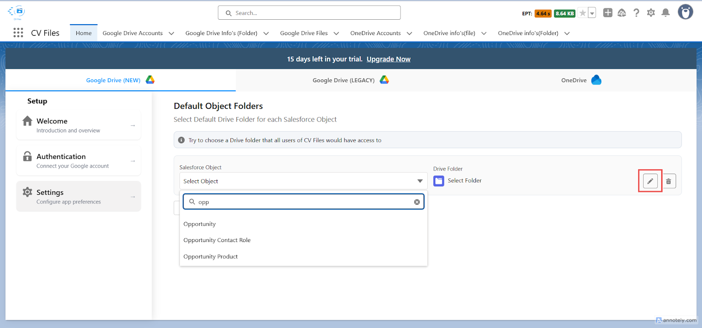Open the Select Object combo box
The height and width of the screenshot is (328, 702).
click(303, 181)
